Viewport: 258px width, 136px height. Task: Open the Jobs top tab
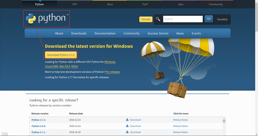point(180,4)
